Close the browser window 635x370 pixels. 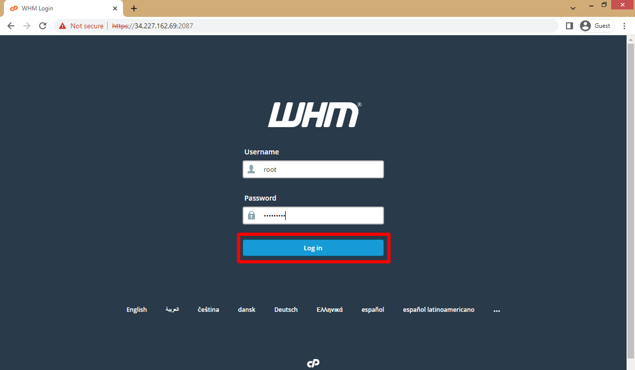(622, 5)
